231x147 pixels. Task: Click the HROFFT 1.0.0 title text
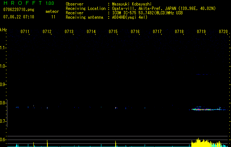(29, 3)
